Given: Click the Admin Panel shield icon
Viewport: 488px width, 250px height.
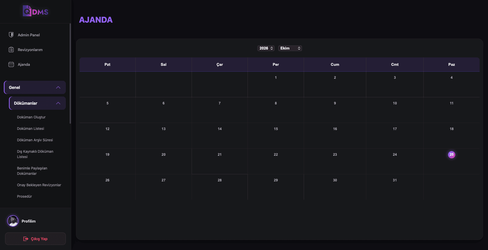Looking at the screenshot, I should click(x=11, y=35).
